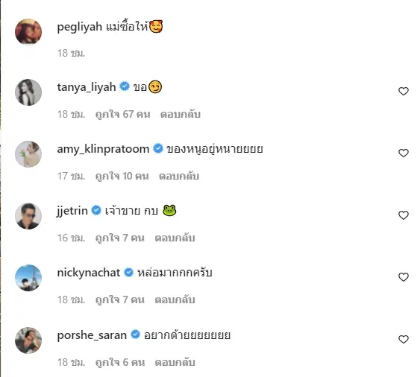Heart nickynachat's comment
Viewport: 420px width, 377px height.
[x=404, y=277]
